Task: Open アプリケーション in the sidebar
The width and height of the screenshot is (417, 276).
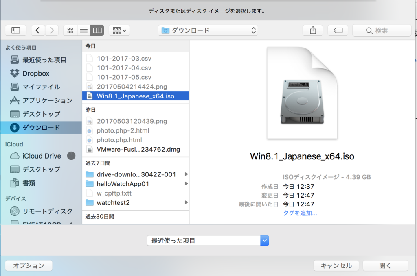Action: 41,100
